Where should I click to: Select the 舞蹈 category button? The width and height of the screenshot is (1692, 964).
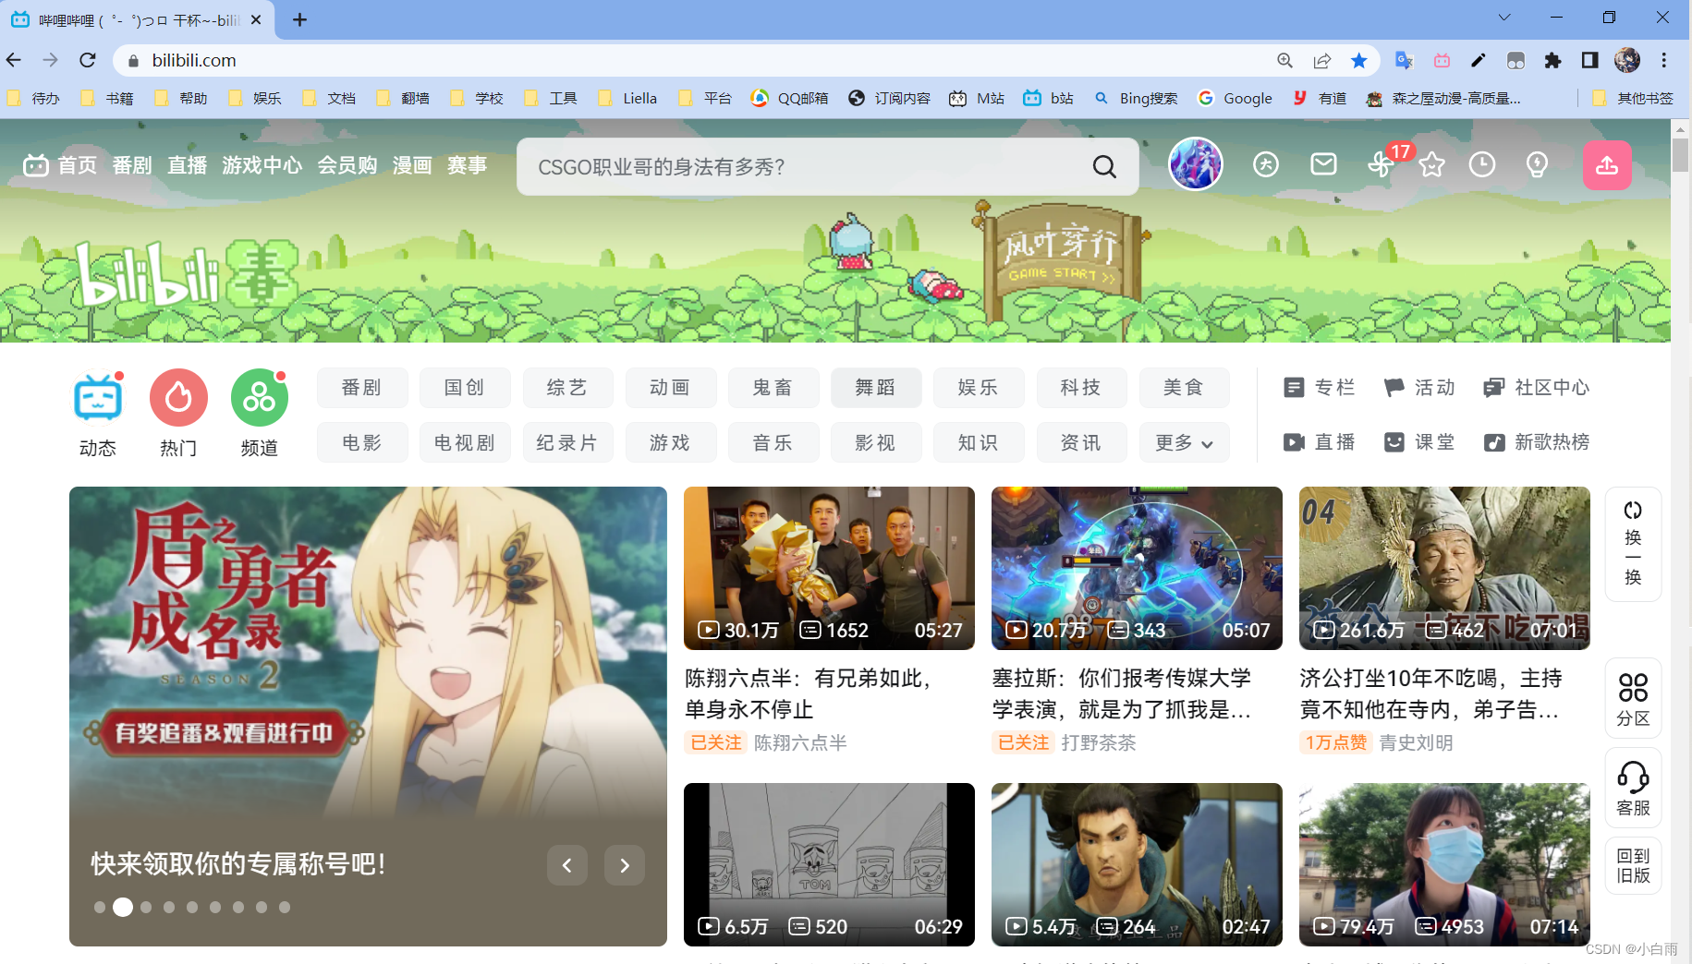tap(875, 388)
